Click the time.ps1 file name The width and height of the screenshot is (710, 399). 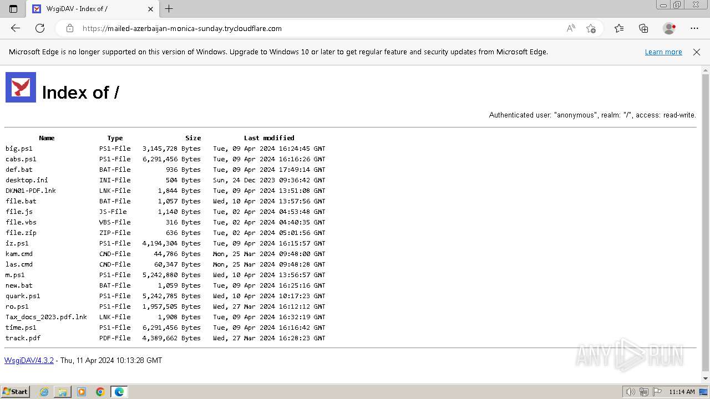21,328
